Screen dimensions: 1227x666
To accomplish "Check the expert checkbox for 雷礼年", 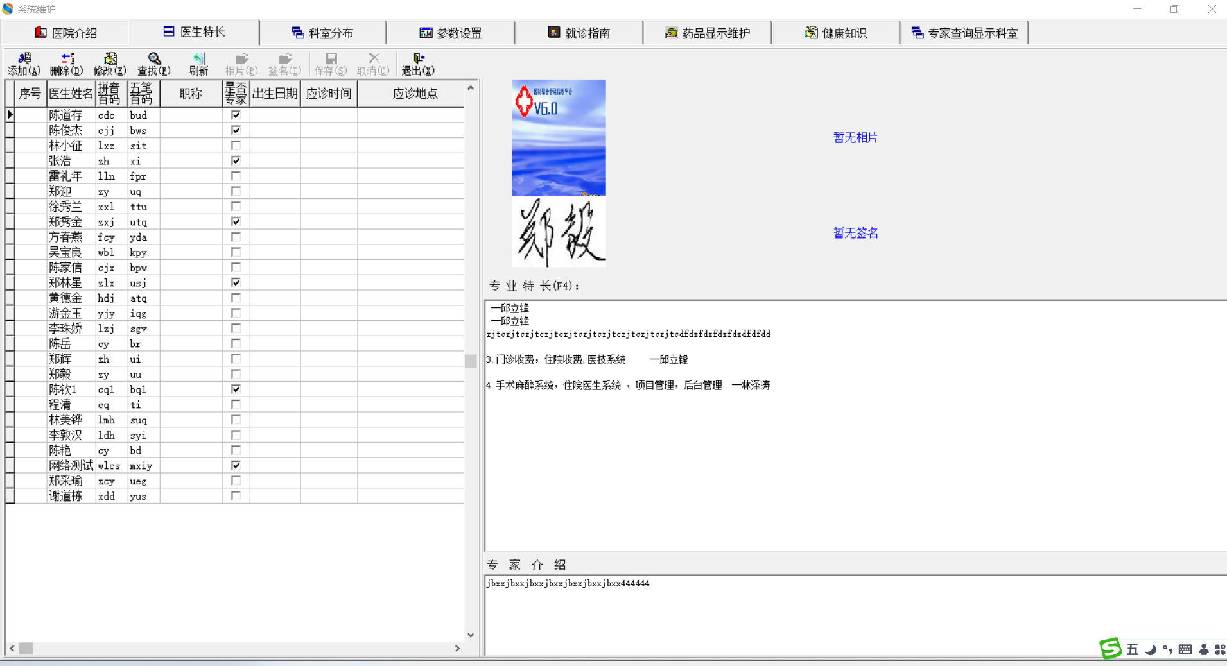I will tap(236, 176).
